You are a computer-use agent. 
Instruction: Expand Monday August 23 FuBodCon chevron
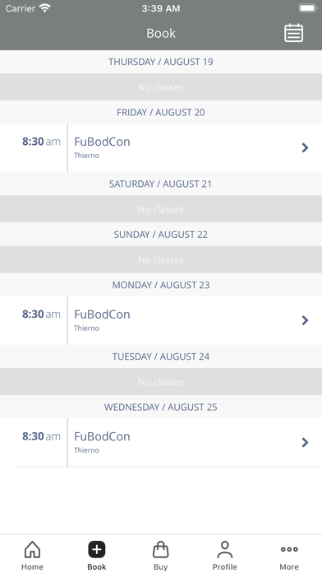305,320
